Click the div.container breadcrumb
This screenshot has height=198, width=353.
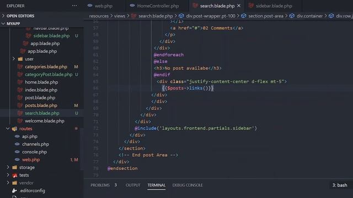point(309,16)
